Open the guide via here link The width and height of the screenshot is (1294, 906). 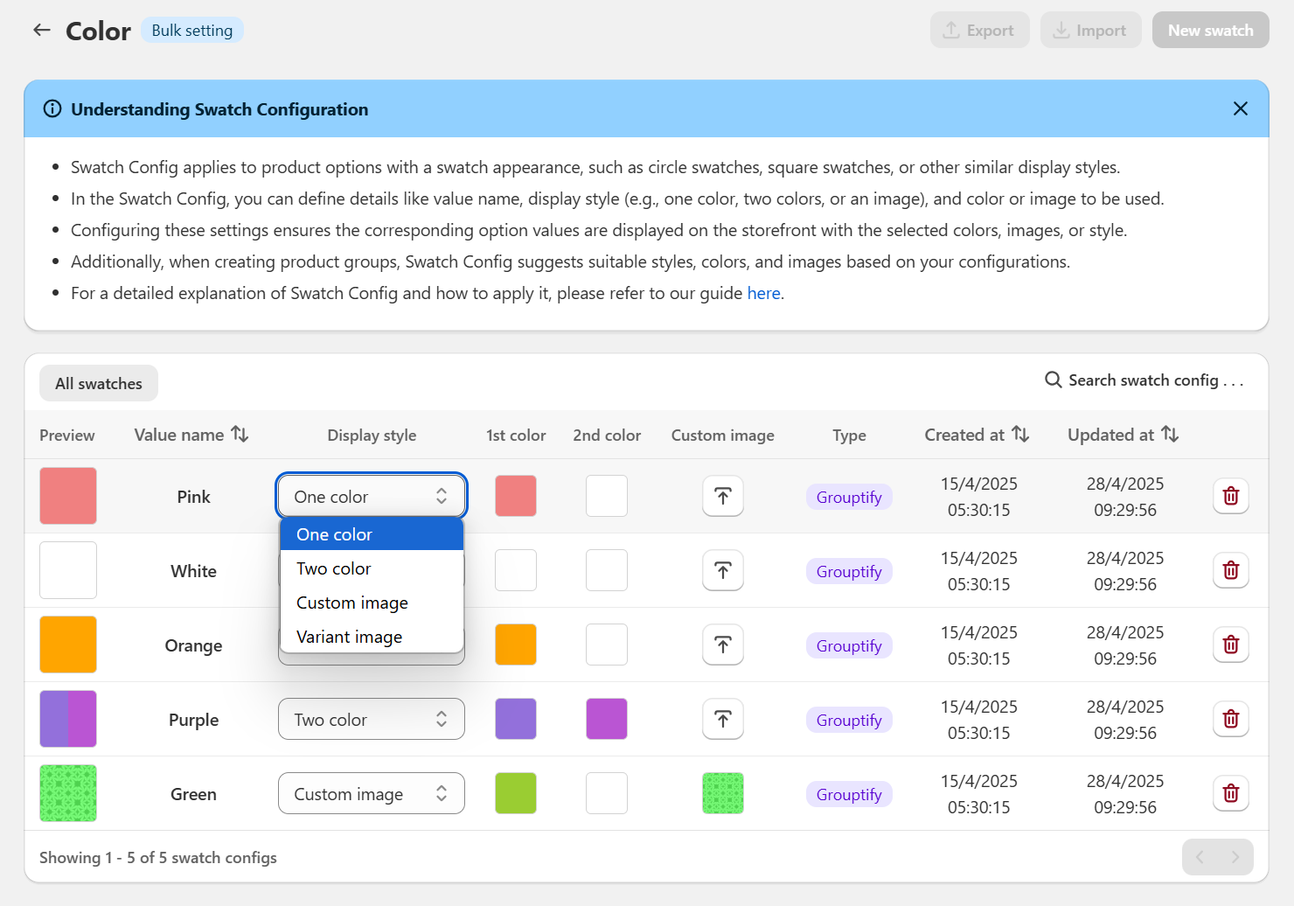[x=763, y=293]
